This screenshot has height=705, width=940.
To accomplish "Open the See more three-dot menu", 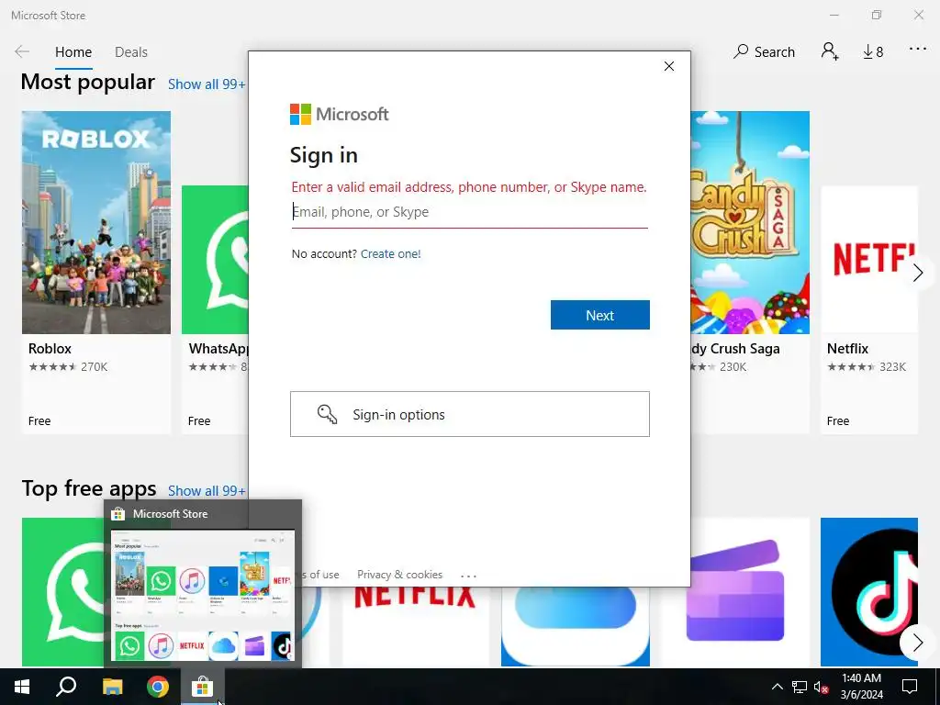I will pyautogui.click(x=918, y=49).
